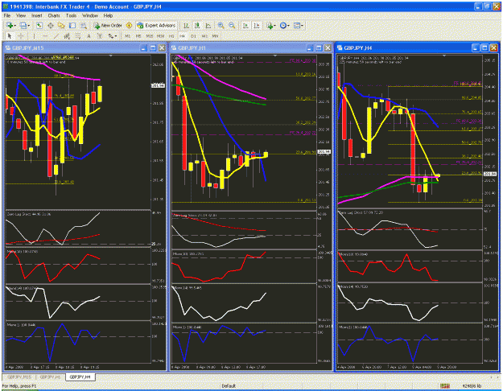Set timeframe to M1
This screenshot has width=503, height=391.
coord(127,36)
